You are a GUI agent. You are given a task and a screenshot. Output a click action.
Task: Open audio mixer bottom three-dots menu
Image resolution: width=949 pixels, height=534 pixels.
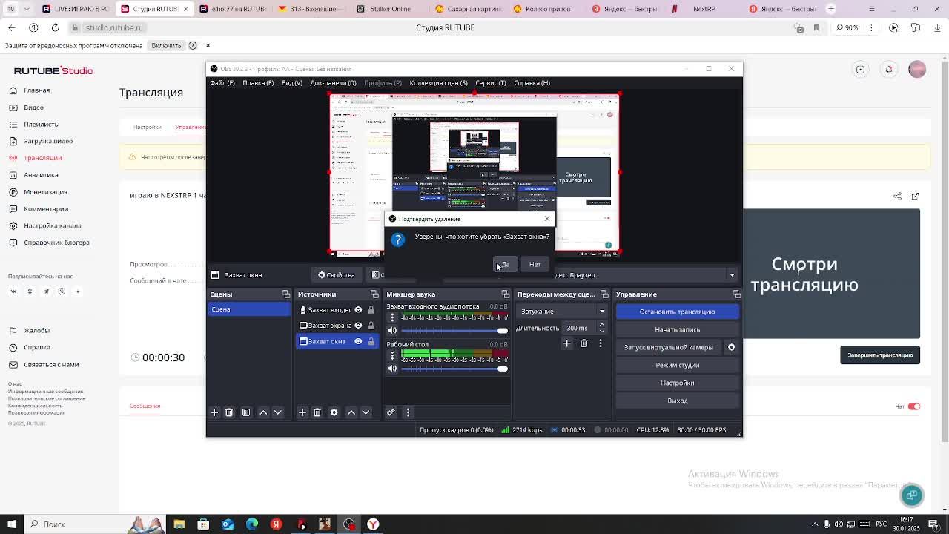(x=408, y=412)
